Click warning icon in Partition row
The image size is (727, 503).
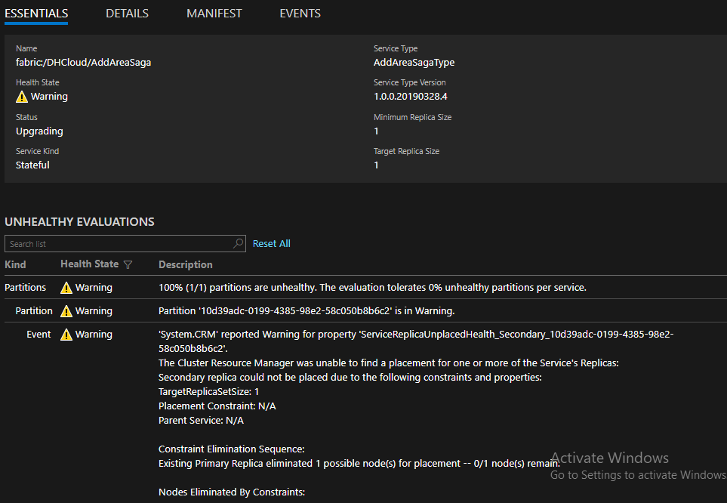click(66, 311)
